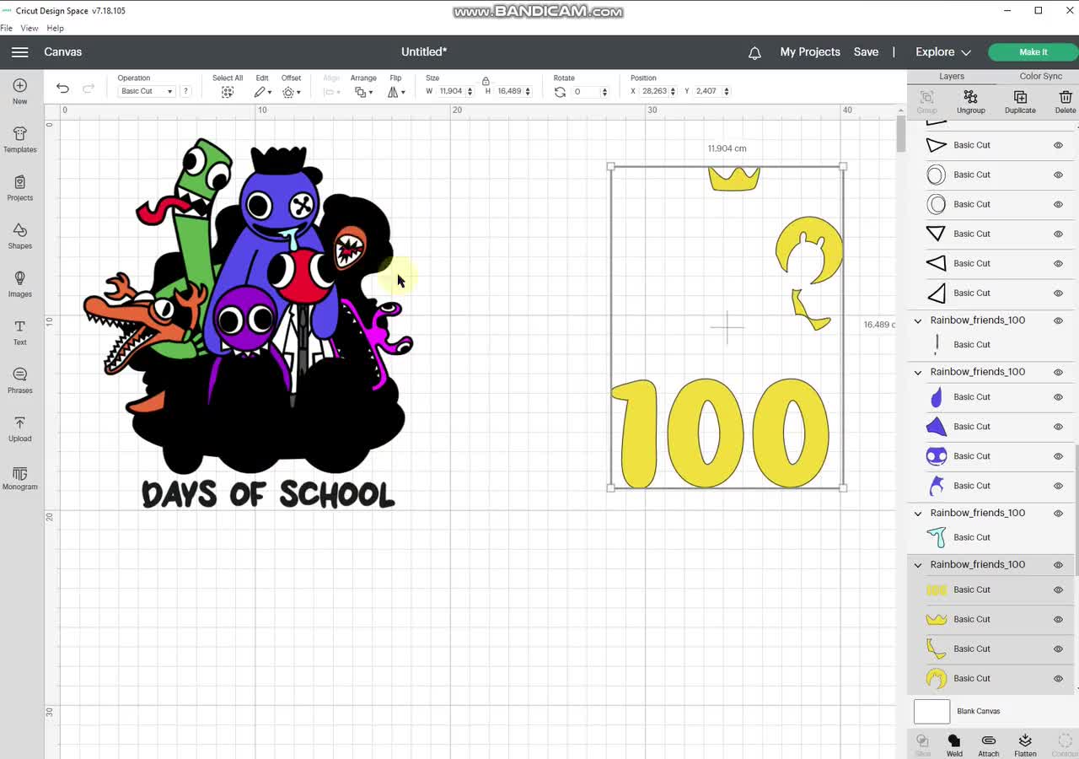This screenshot has width=1079, height=759.
Task: Open the Edit dropdown
Action: tap(262, 92)
